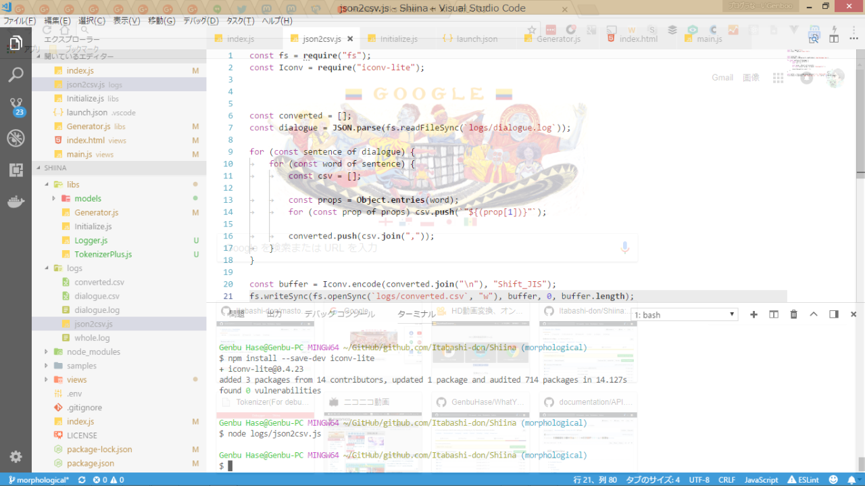Create a new terminal with plus icon
This screenshot has width=865, height=486.
pyautogui.click(x=754, y=314)
